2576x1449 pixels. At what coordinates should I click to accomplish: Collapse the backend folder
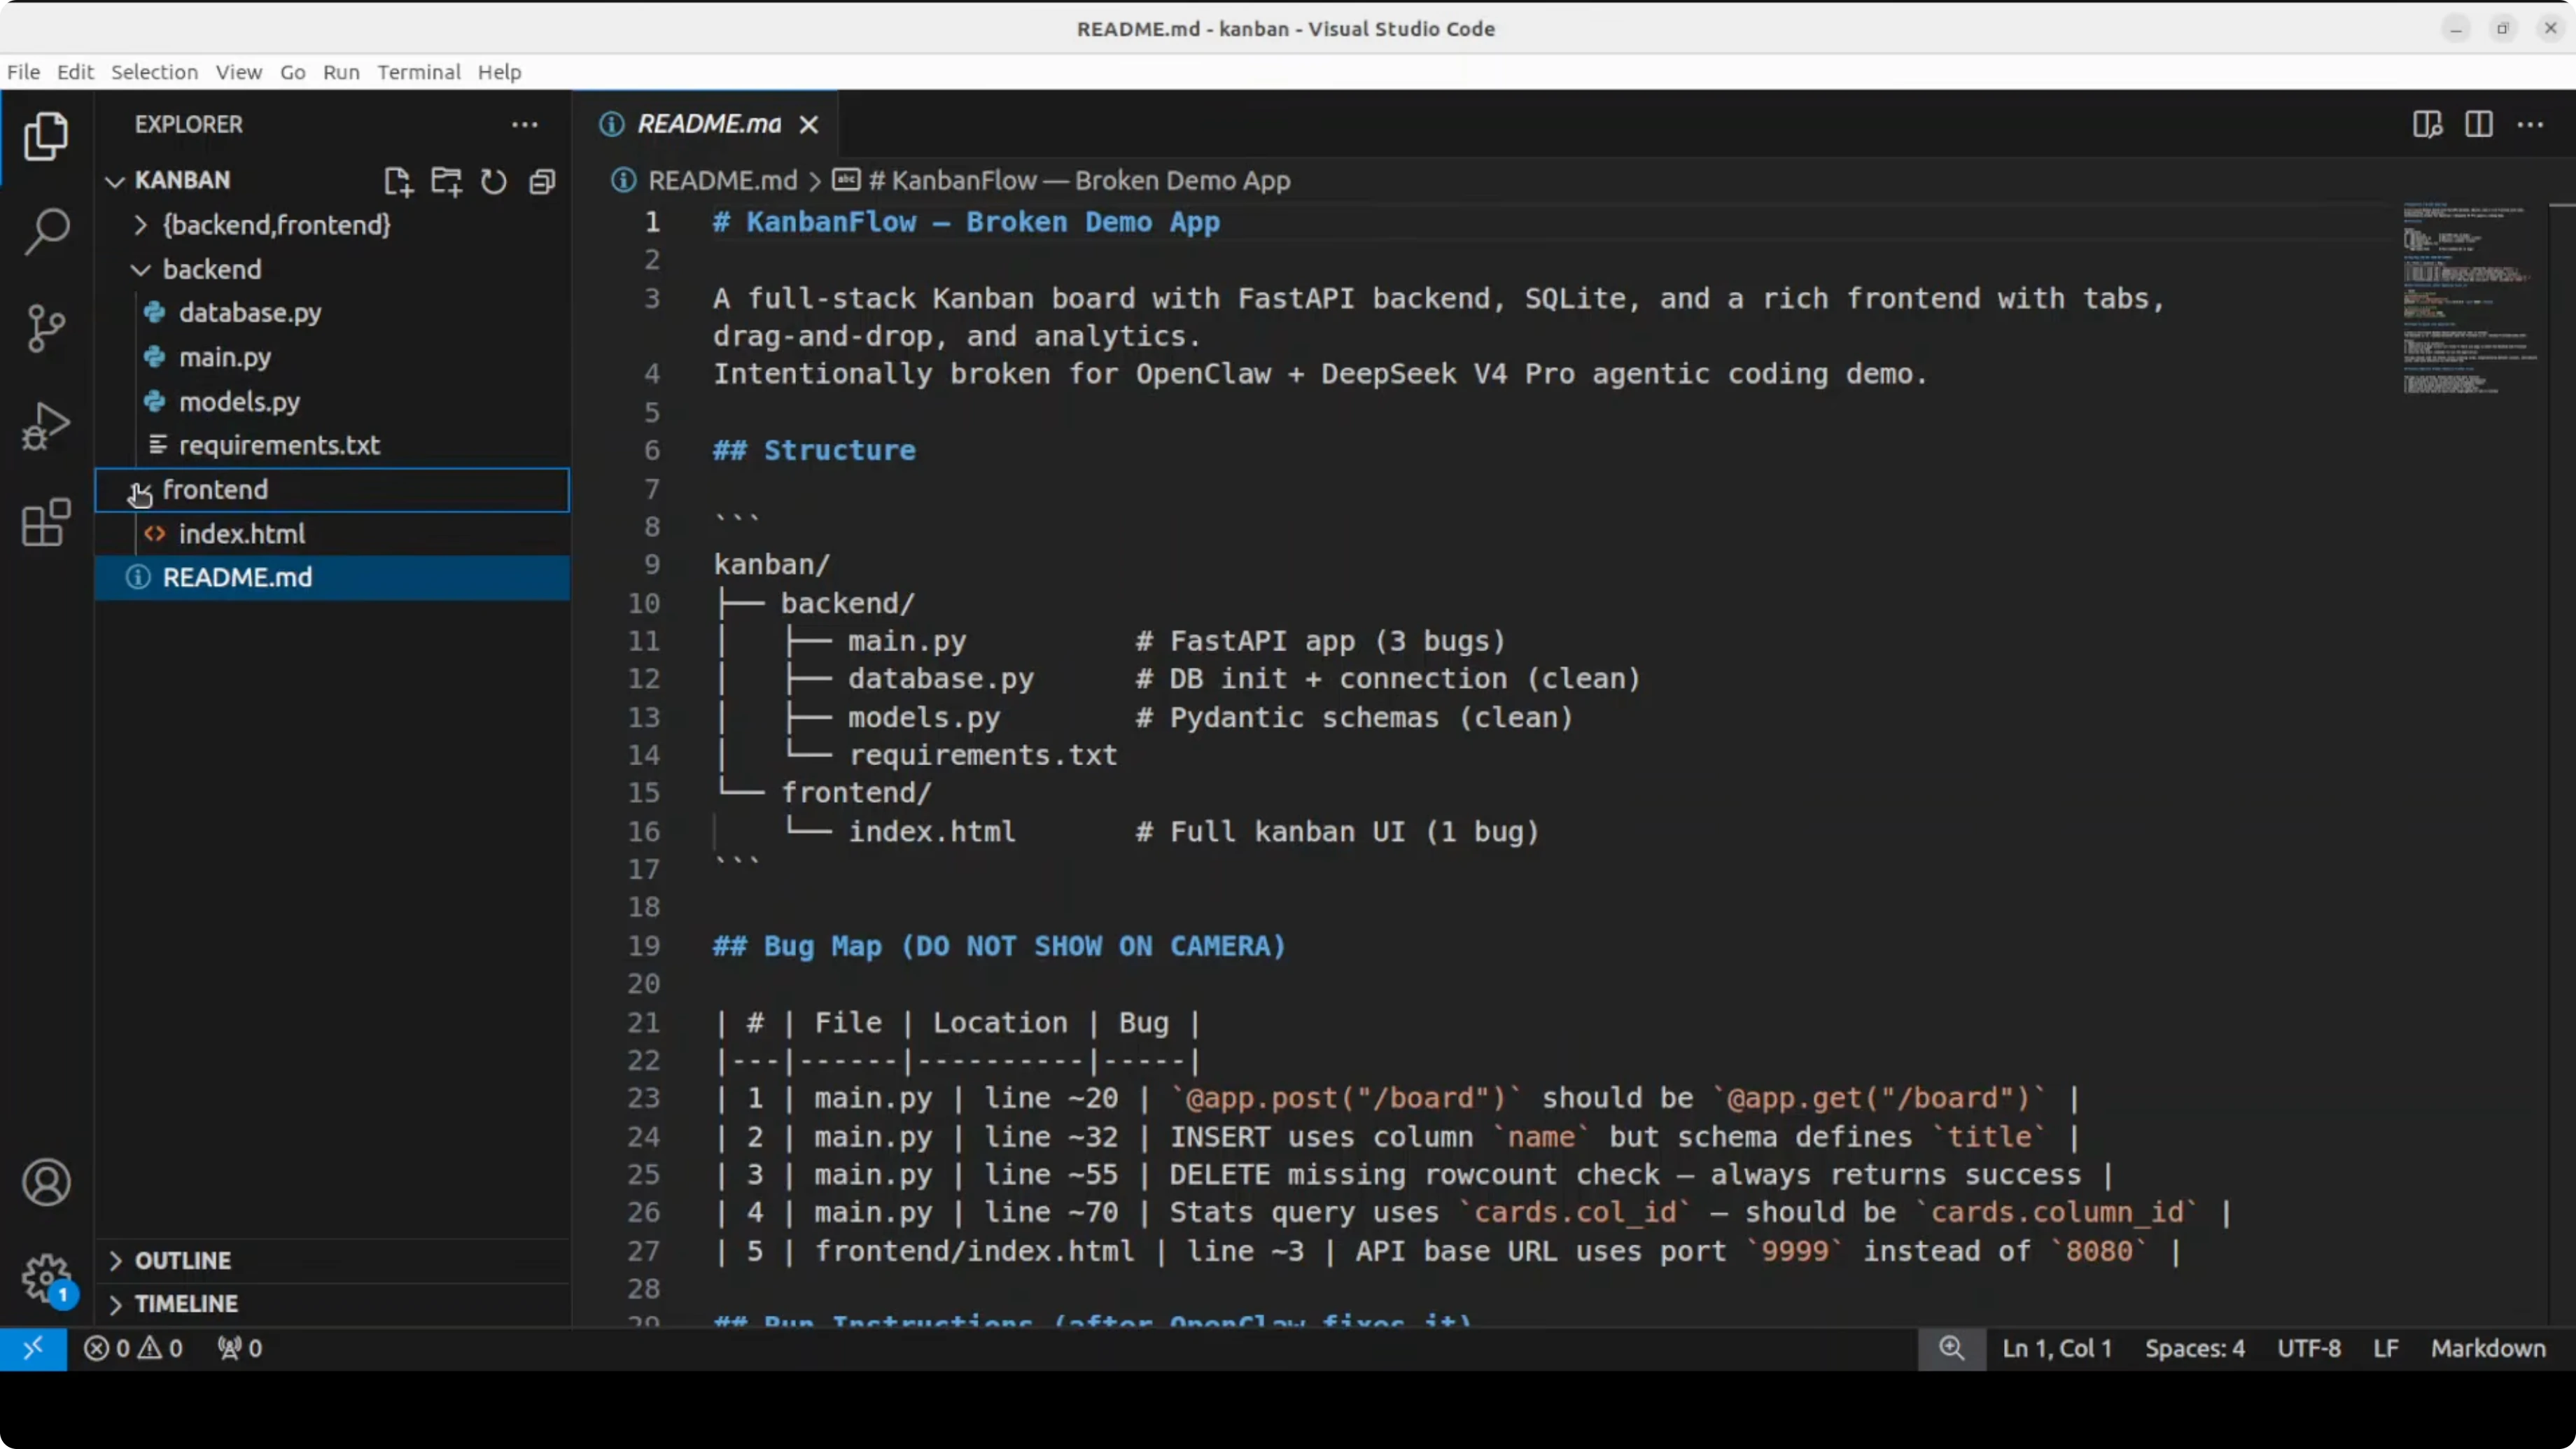pos(141,270)
